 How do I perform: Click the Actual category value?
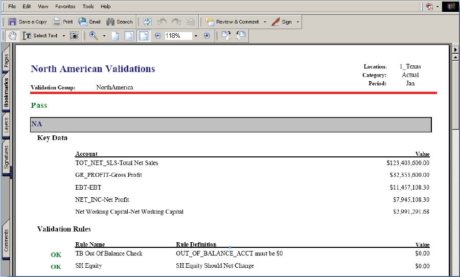point(410,75)
